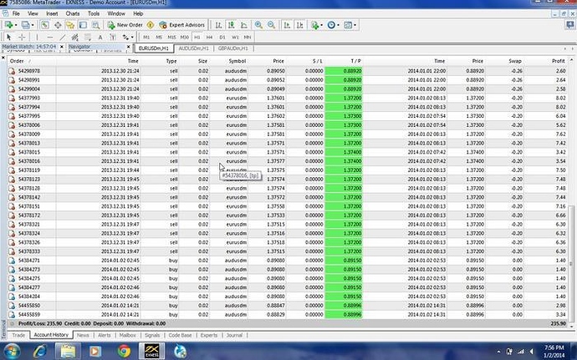Draw a Vertical Line tool
Image resolution: width=577 pixels, height=360 pixels.
[x=37, y=37]
